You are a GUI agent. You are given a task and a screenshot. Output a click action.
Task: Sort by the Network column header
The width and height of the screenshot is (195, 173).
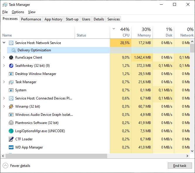pos(184,32)
